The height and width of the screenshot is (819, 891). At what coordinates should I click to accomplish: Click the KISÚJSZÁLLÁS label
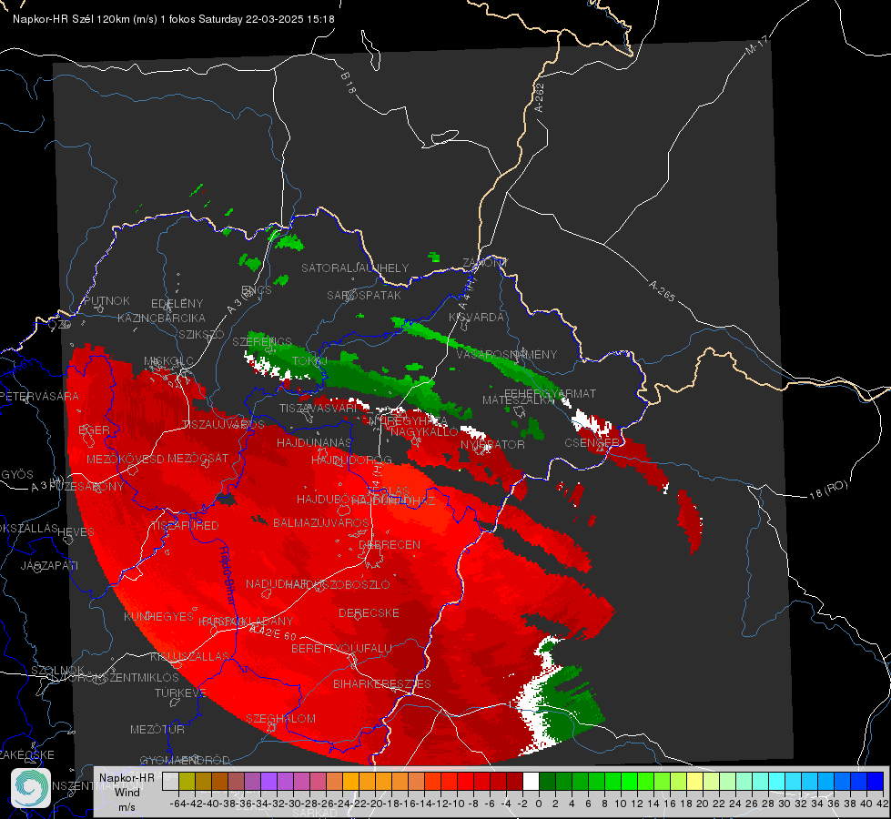point(189,656)
